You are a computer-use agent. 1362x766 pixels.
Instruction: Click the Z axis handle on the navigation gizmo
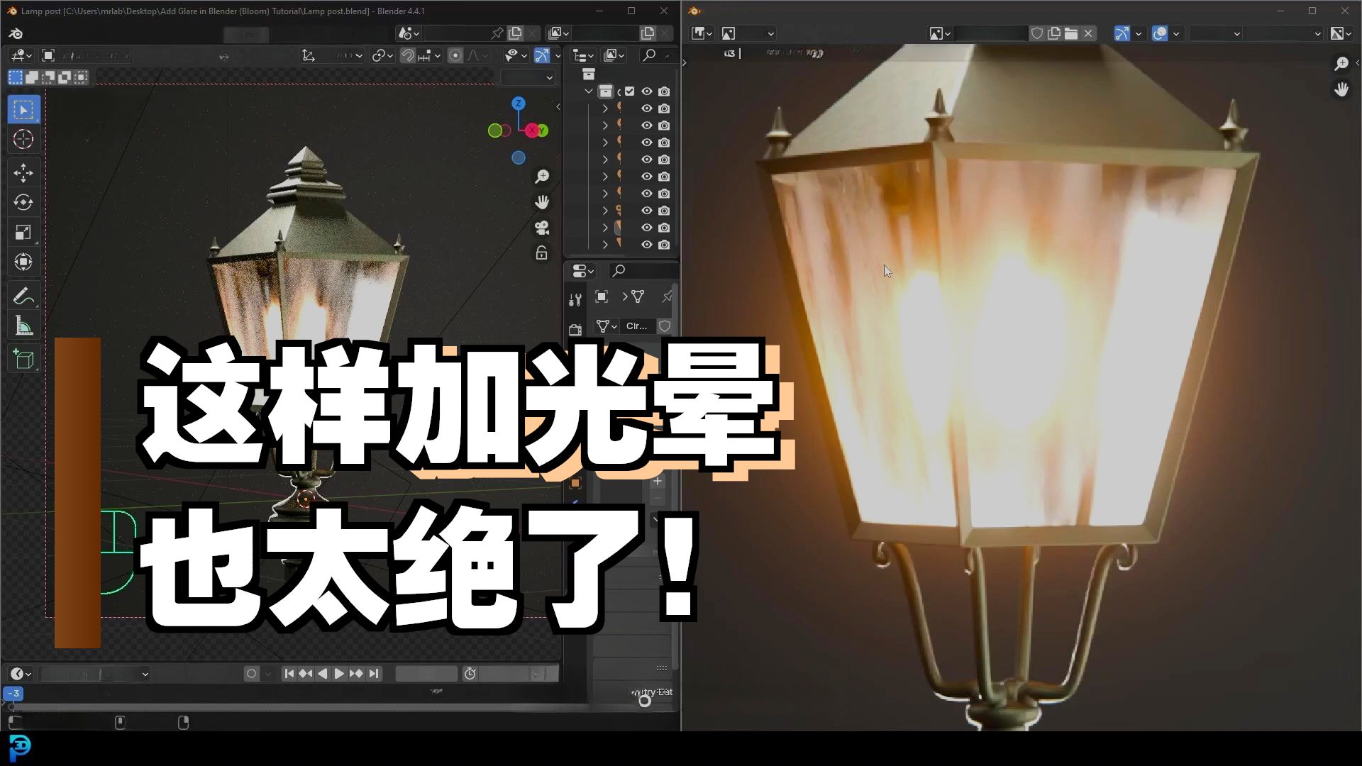coord(518,104)
